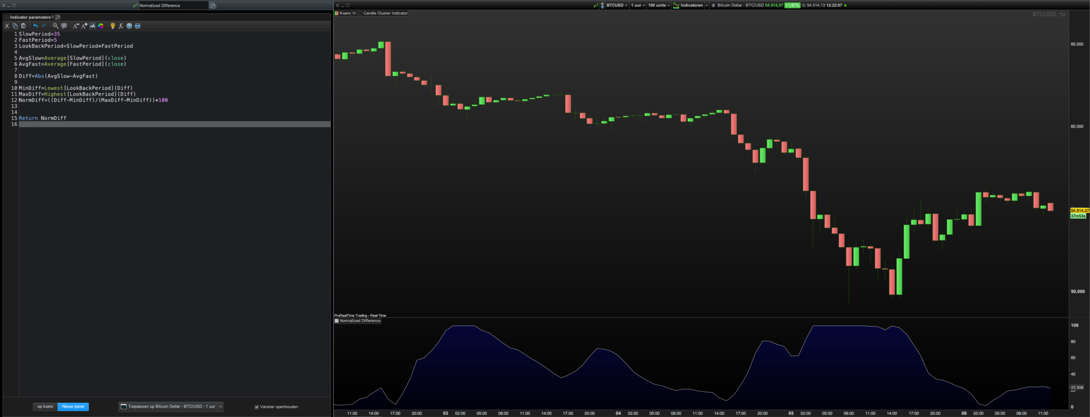Open the '100 units' dropdown

point(659,5)
